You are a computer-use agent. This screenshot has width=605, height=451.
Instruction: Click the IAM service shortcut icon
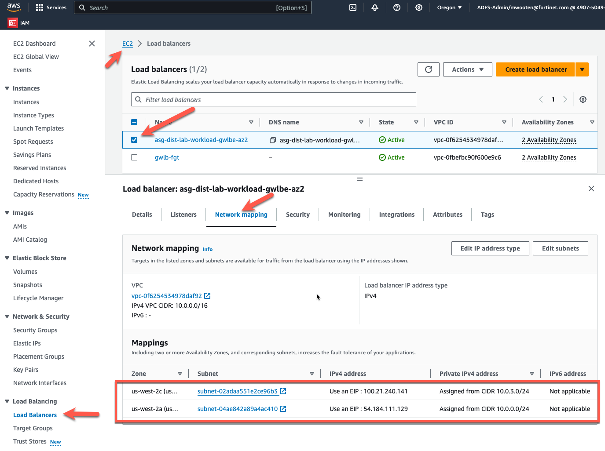click(x=13, y=23)
